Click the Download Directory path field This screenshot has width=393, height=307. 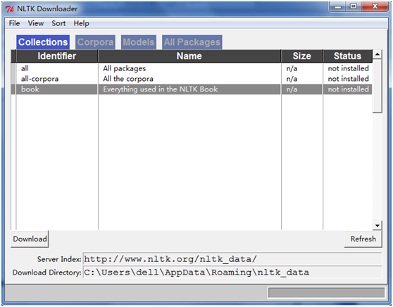pos(232,272)
